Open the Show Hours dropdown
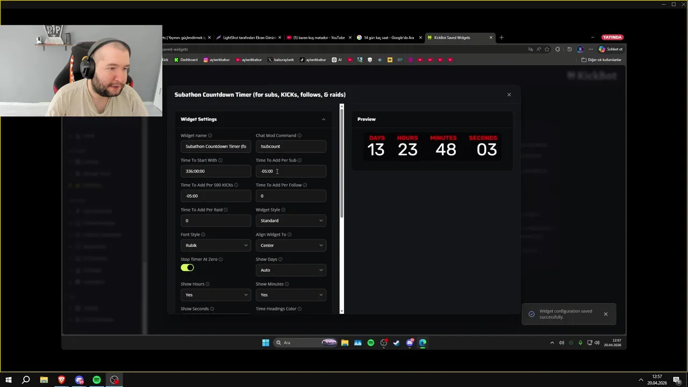 (216, 295)
